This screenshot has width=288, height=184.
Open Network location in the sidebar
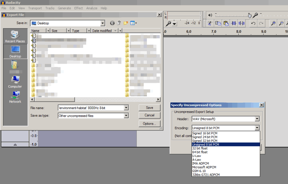pyautogui.click(x=15, y=97)
